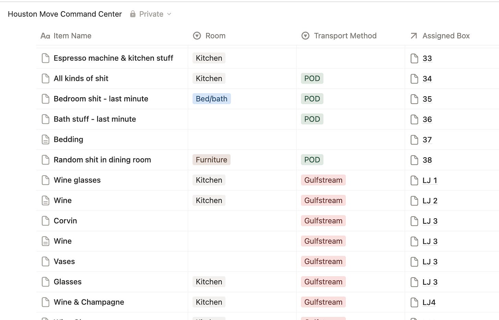Click the page icon beside Wine glasses

45,180
